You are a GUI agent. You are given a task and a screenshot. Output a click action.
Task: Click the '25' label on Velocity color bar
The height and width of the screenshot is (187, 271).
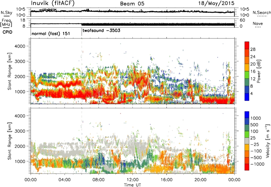coord(253,138)
